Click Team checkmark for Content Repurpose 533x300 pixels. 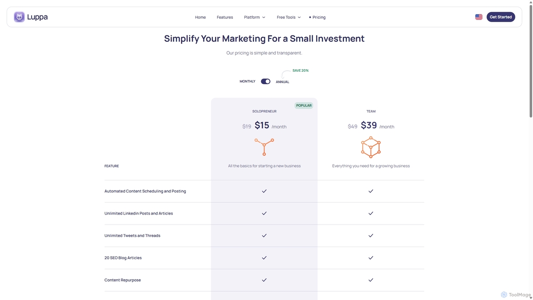point(371,280)
